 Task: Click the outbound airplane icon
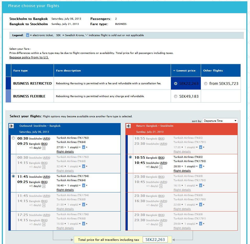click(x=11, y=126)
